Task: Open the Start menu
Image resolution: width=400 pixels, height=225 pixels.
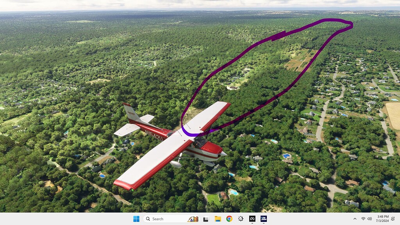Action: [x=137, y=219]
